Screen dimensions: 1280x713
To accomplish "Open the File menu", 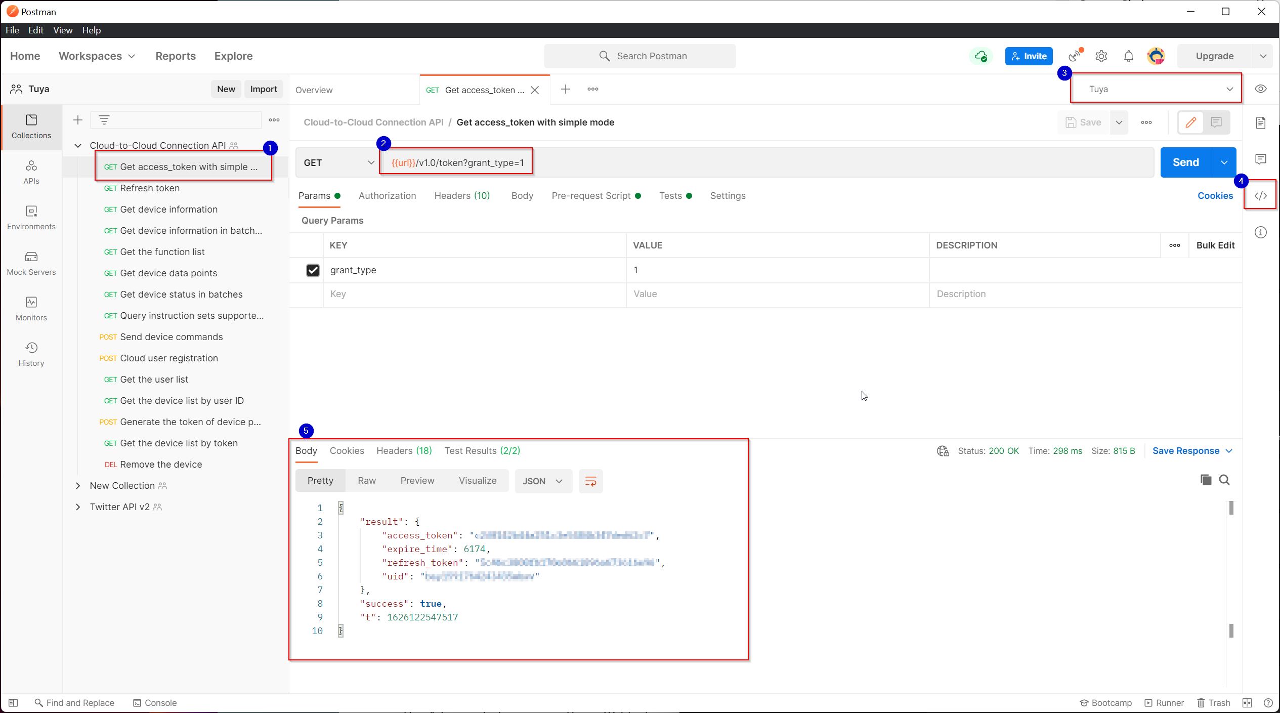I will 12,30.
